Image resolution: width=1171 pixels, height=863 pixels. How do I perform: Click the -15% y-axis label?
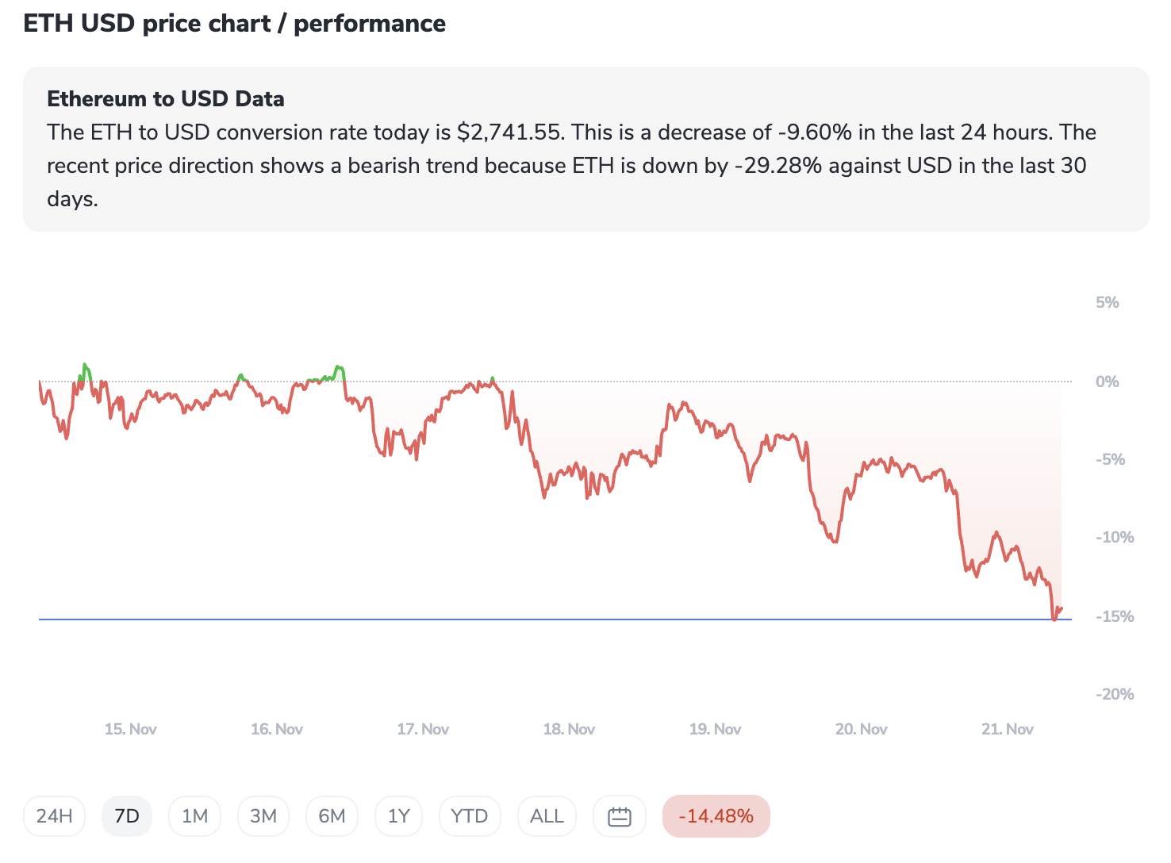coord(1114,616)
